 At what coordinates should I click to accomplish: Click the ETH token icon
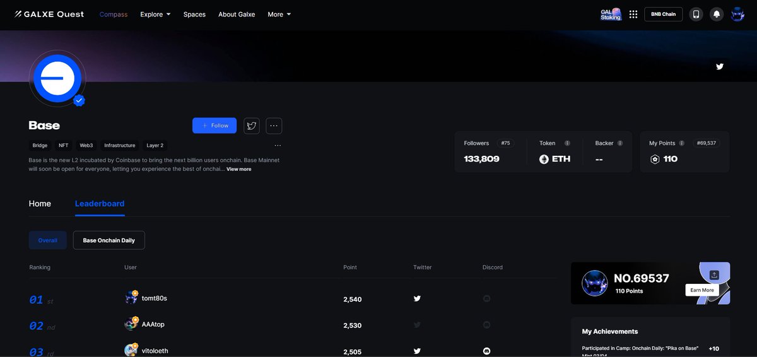click(544, 160)
